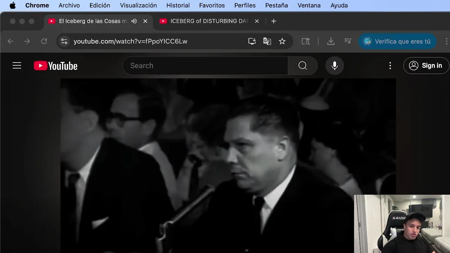450x253 pixels.
Task: Click the Sign in button
Action: (x=426, y=66)
